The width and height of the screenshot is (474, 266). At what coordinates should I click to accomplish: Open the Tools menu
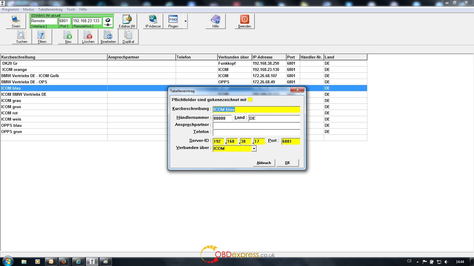pyautogui.click(x=71, y=9)
